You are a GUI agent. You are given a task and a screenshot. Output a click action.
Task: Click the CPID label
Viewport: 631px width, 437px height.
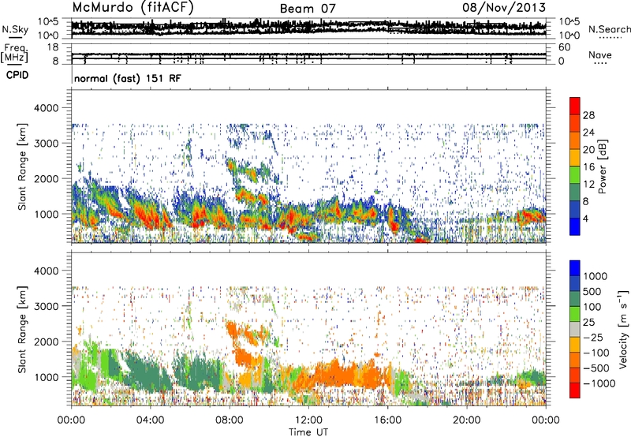pos(17,75)
